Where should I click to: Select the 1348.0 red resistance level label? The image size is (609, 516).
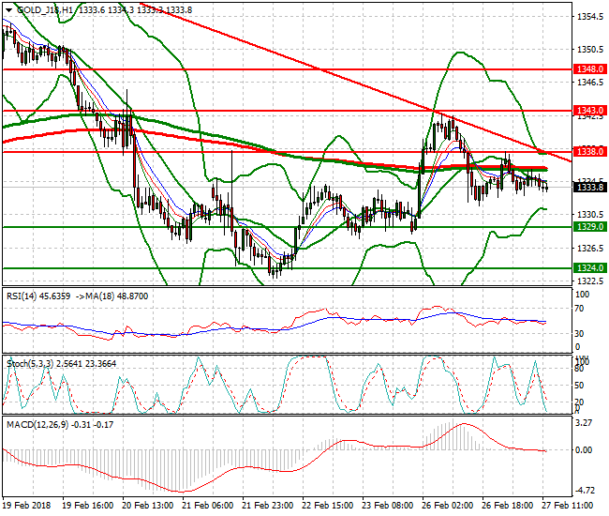pos(589,69)
